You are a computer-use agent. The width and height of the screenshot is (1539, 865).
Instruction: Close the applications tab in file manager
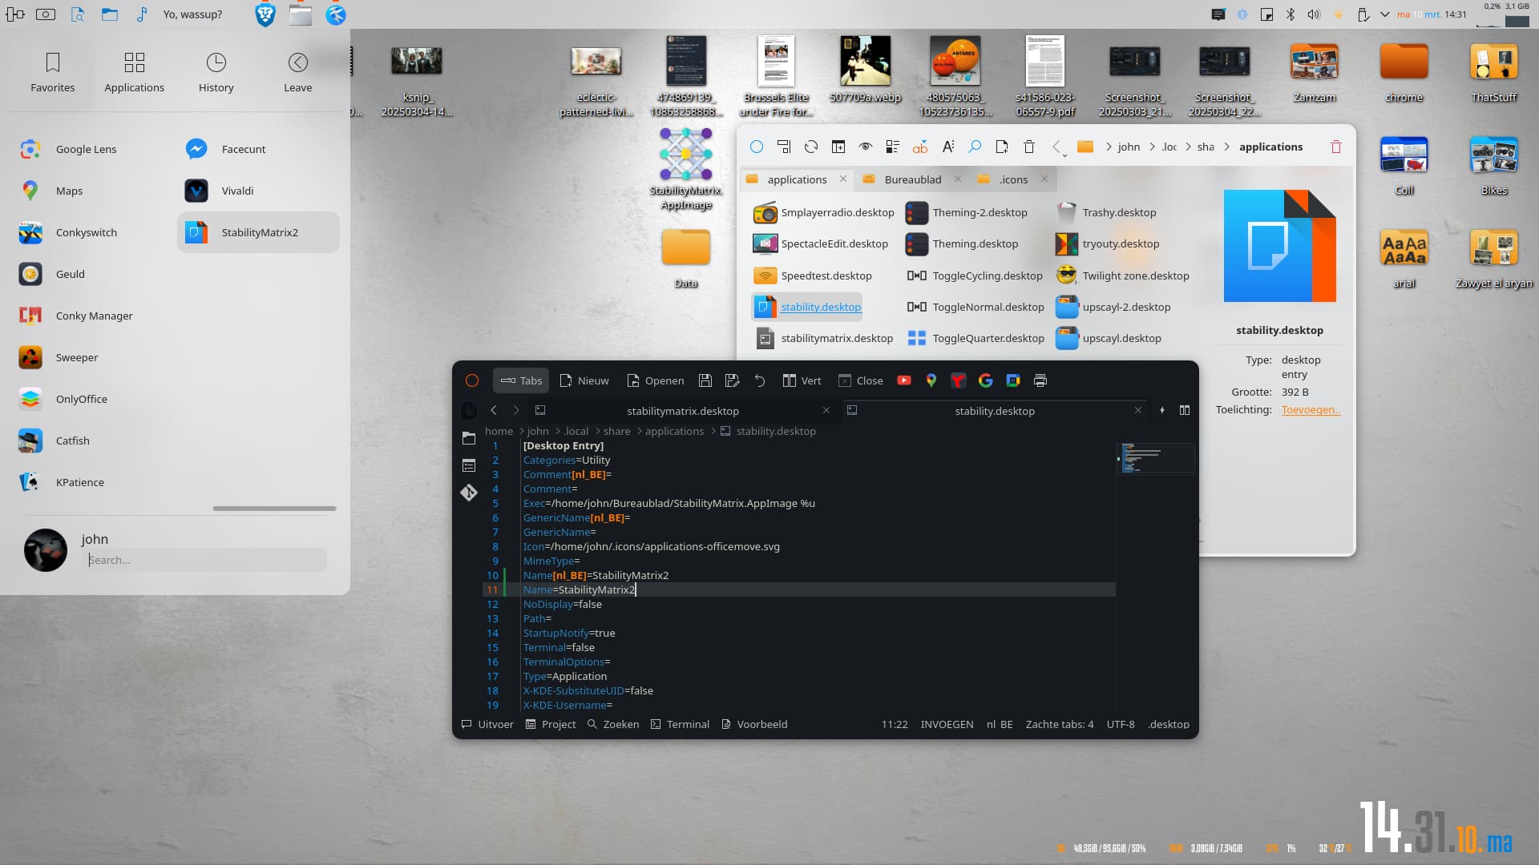click(x=843, y=179)
